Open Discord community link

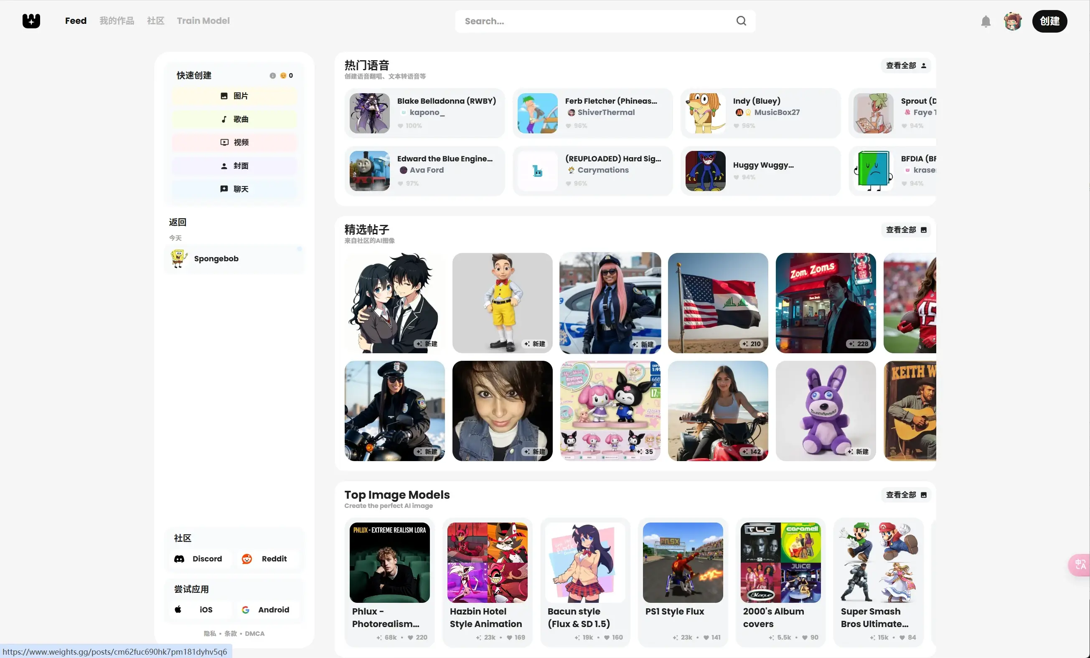(198, 559)
